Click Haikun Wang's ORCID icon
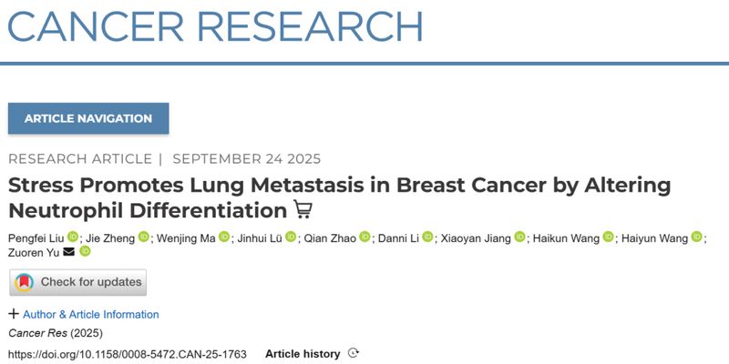 pos(608,238)
